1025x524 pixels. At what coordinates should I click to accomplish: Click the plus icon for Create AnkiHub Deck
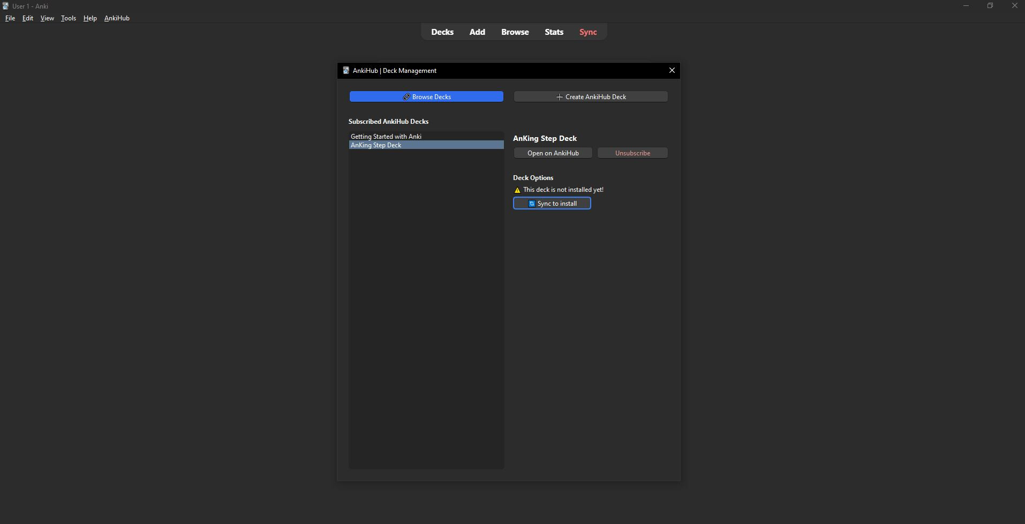(559, 97)
